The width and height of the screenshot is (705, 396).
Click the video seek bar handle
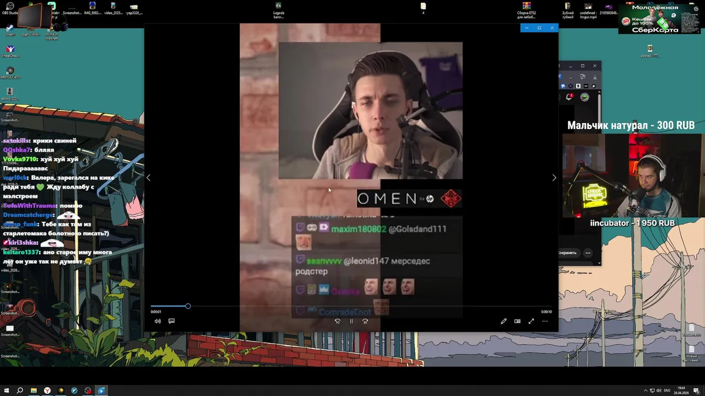tap(188, 306)
